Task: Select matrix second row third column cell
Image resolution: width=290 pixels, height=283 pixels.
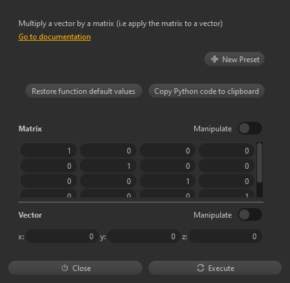Action: point(168,166)
